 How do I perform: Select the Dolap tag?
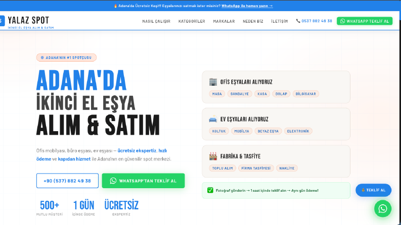[x=281, y=94]
